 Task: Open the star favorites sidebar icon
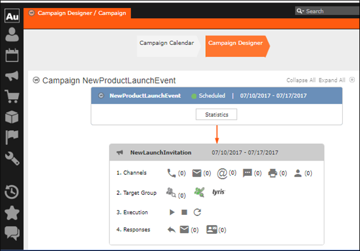(12, 213)
